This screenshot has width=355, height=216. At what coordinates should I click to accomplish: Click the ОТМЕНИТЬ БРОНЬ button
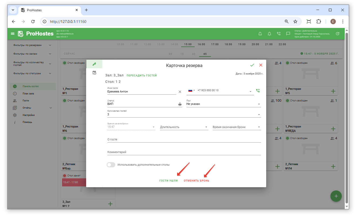pyautogui.click(x=196, y=181)
